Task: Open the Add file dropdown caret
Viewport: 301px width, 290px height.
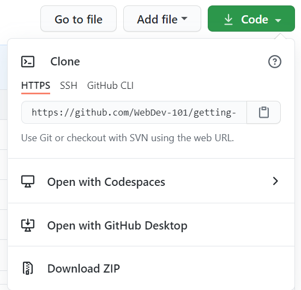Action: tap(184, 19)
